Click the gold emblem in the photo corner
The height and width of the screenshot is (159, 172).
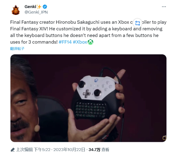pos(164,138)
